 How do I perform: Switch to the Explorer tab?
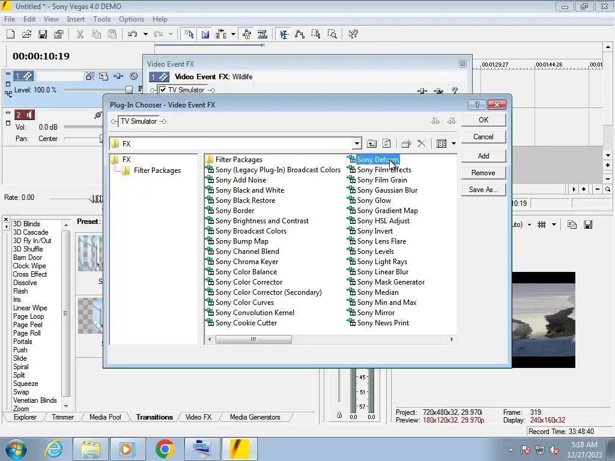(25, 417)
